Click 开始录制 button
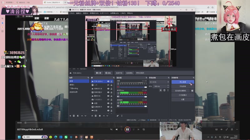This screenshot has width=250, height=140. point(183,86)
